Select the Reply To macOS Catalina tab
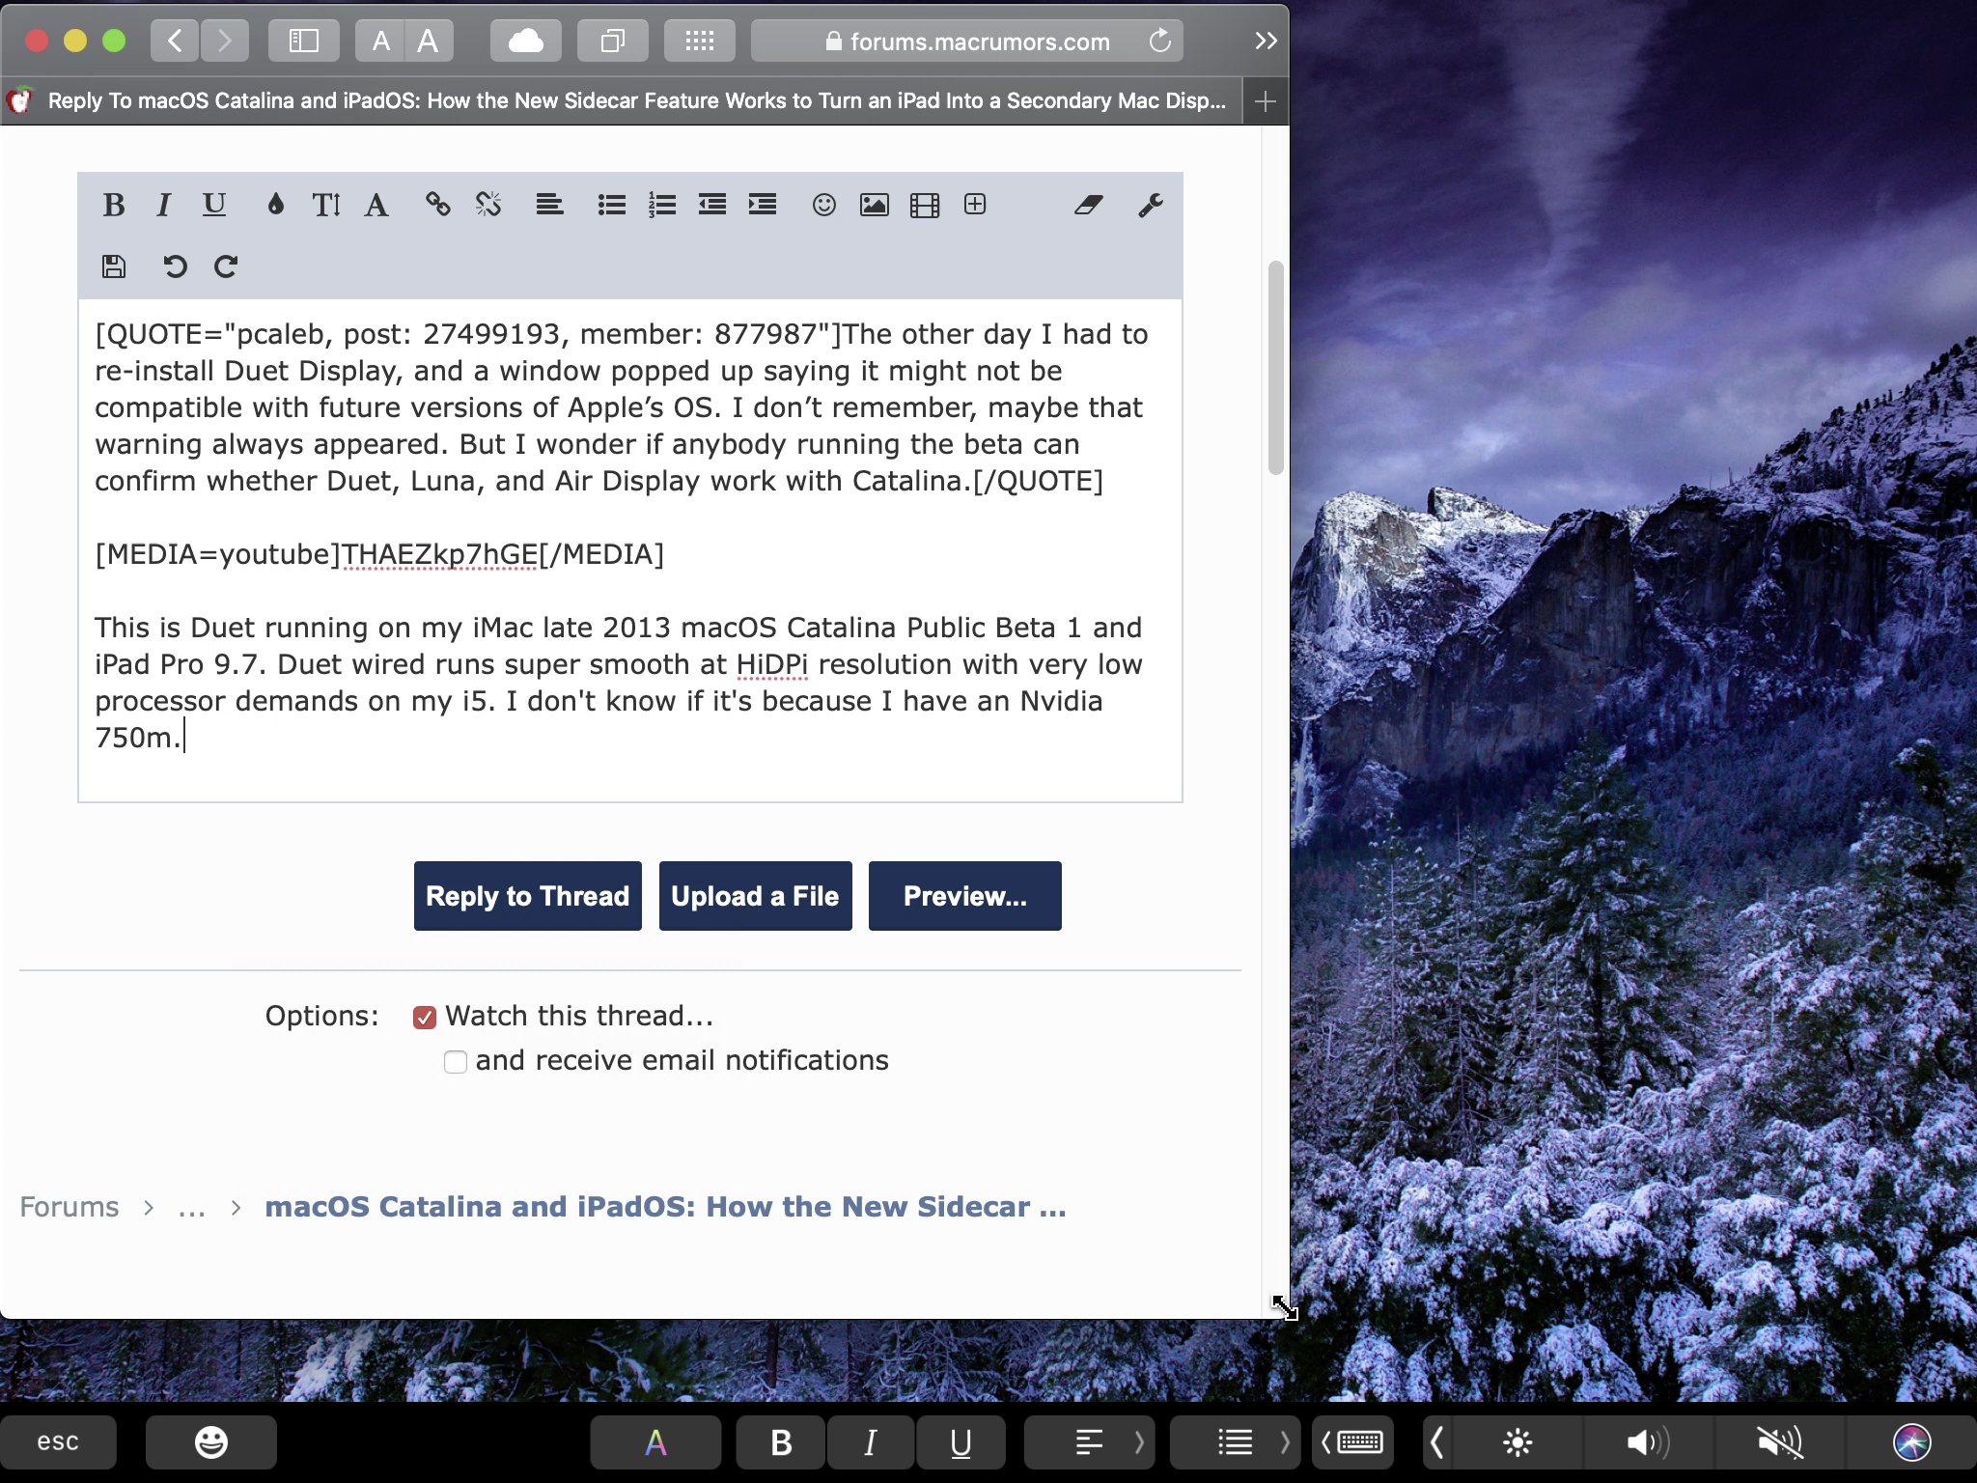 click(623, 100)
